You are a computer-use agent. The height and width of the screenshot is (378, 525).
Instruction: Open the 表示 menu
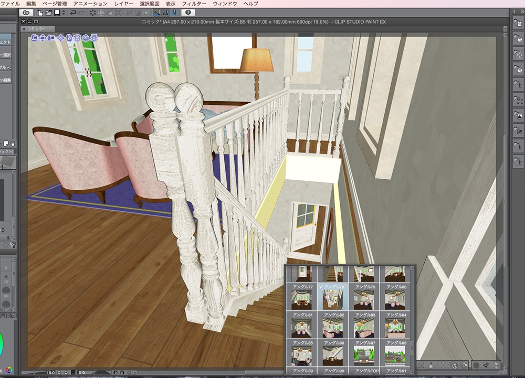coord(171,4)
